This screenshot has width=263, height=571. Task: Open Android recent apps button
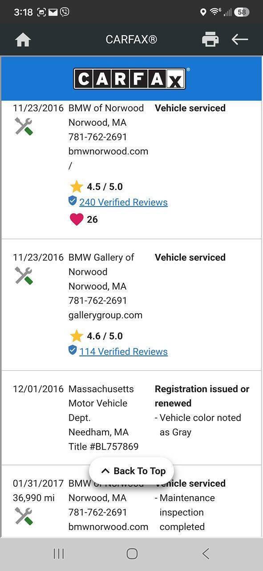(58, 554)
